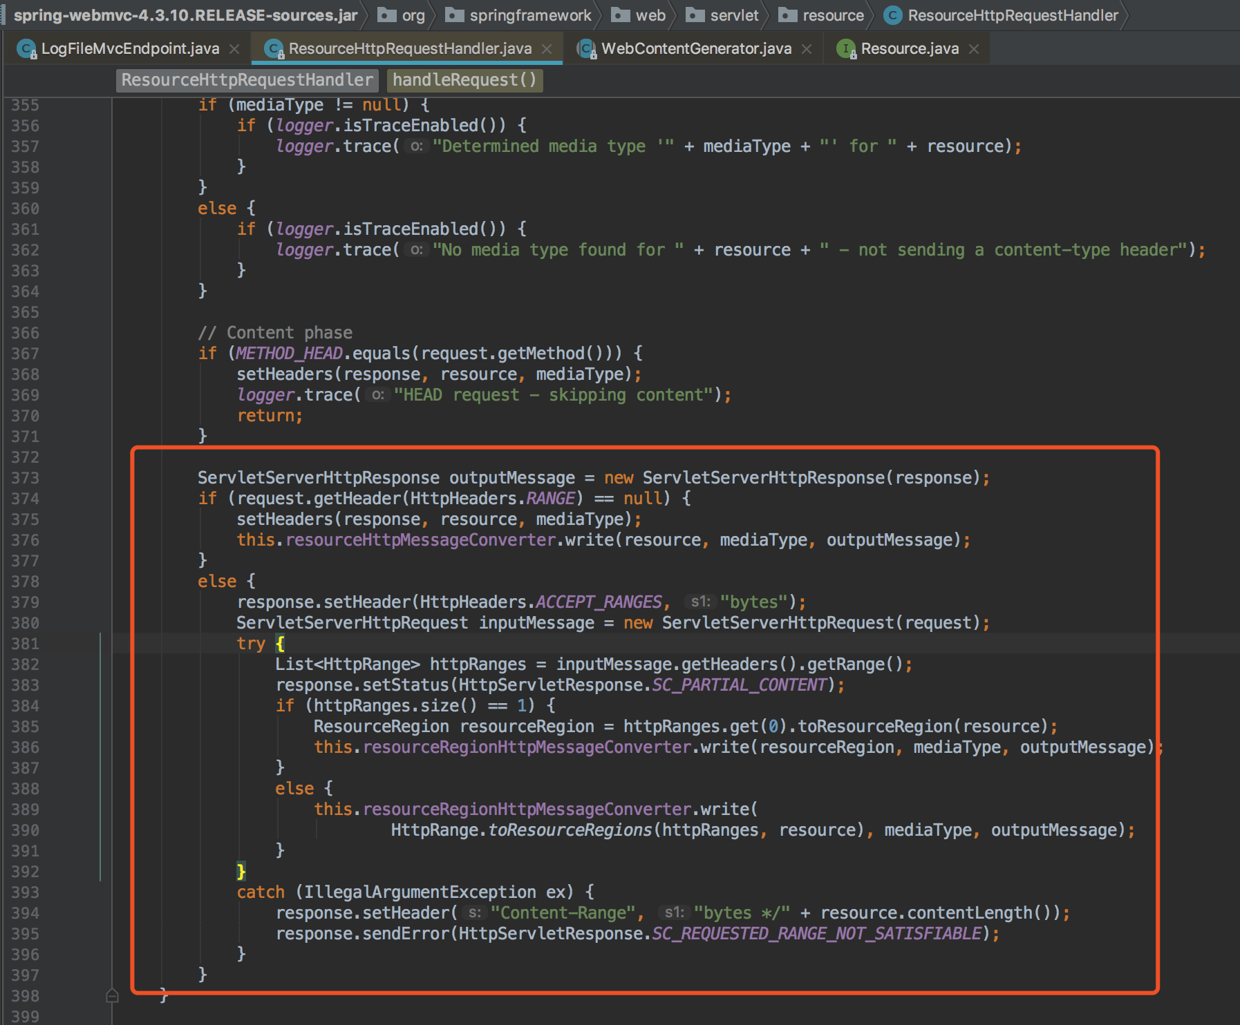Close the LogFileMvcEndpoint.java tab
The height and width of the screenshot is (1025, 1240).
pos(235,49)
